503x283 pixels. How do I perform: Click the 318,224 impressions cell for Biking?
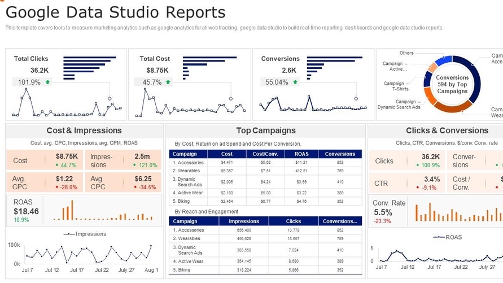tap(244, 270)
